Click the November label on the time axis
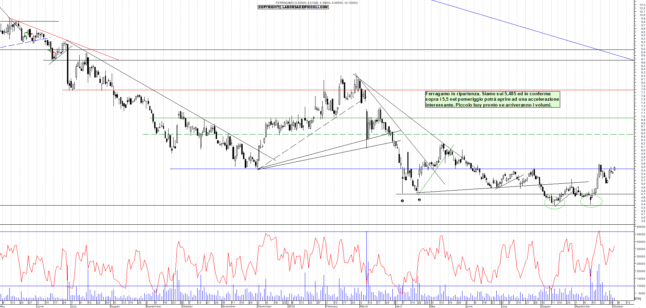This screenshot has width=646, height=308. click(x=228, y=306)
